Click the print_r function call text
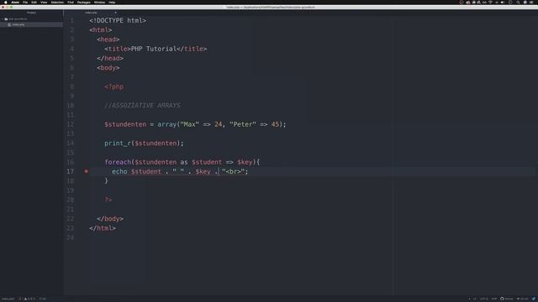This screenshot has height=302, width=538. 118,143
